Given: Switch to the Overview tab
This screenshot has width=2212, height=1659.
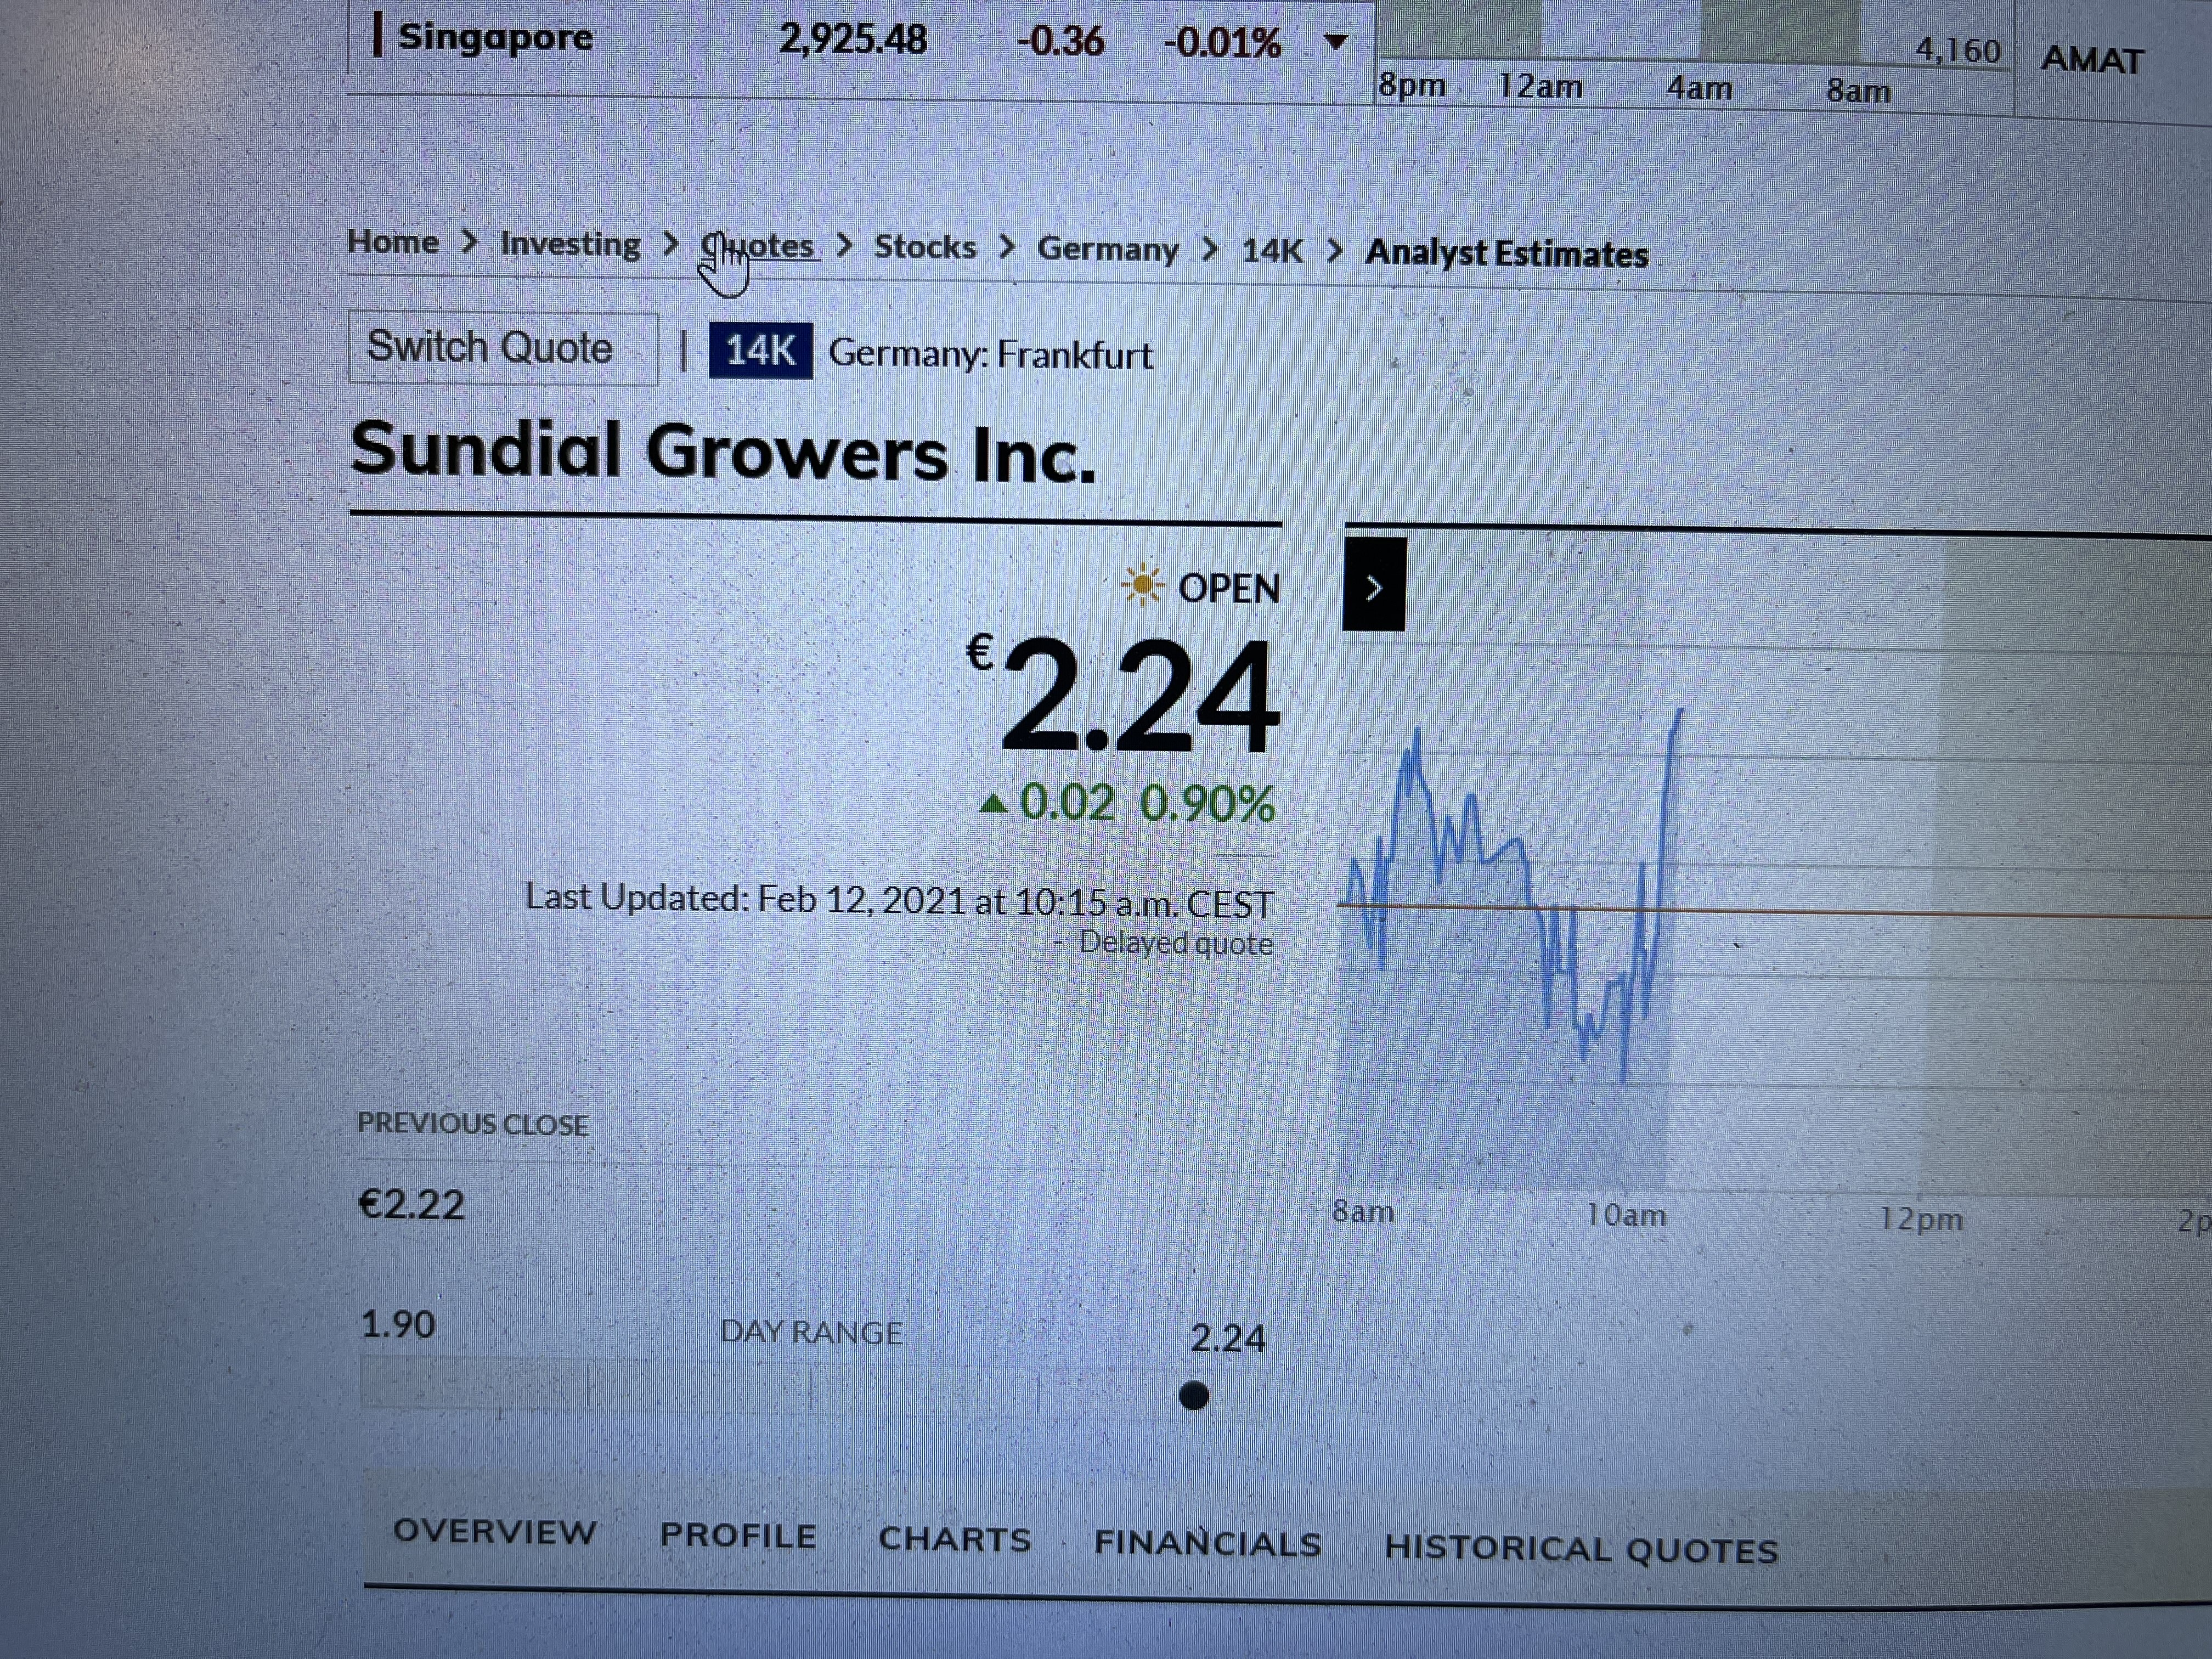Looking at the screenshot, I should tap(495, 1531).
